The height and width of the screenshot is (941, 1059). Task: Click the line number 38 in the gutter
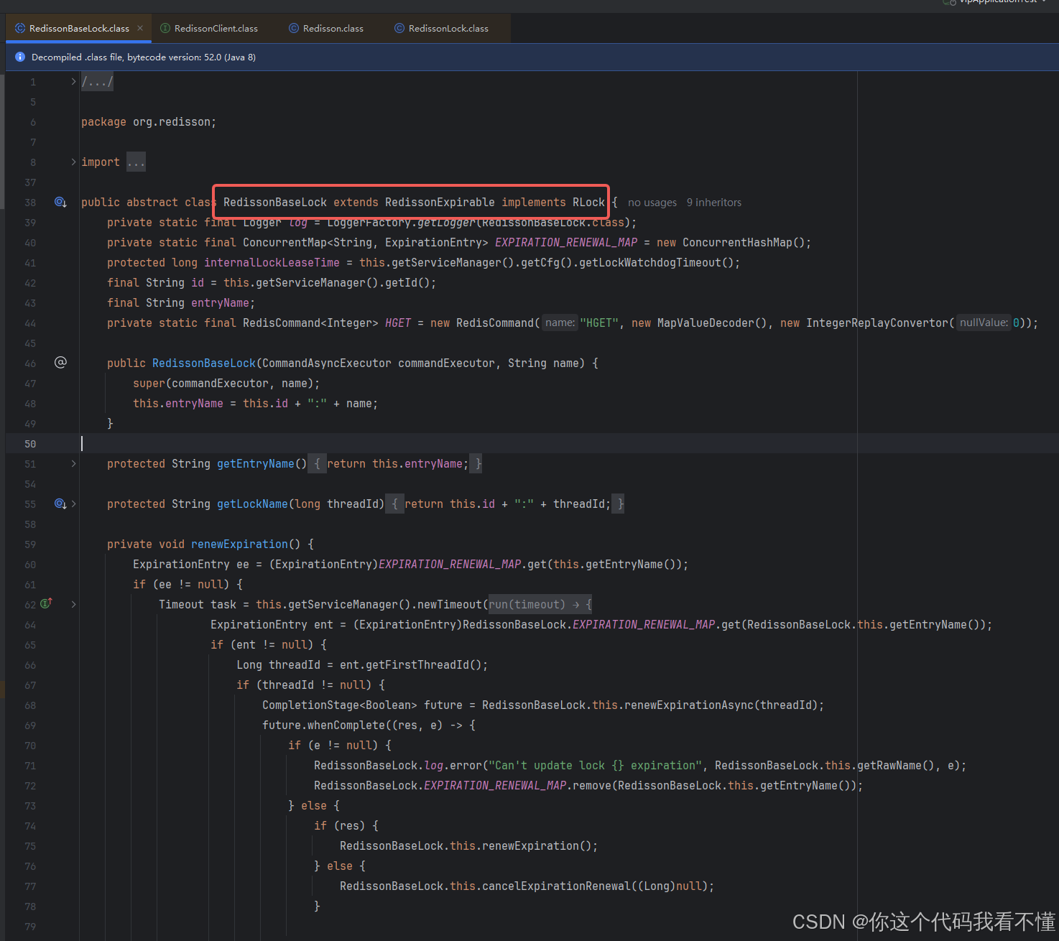[x=30, y=203]
